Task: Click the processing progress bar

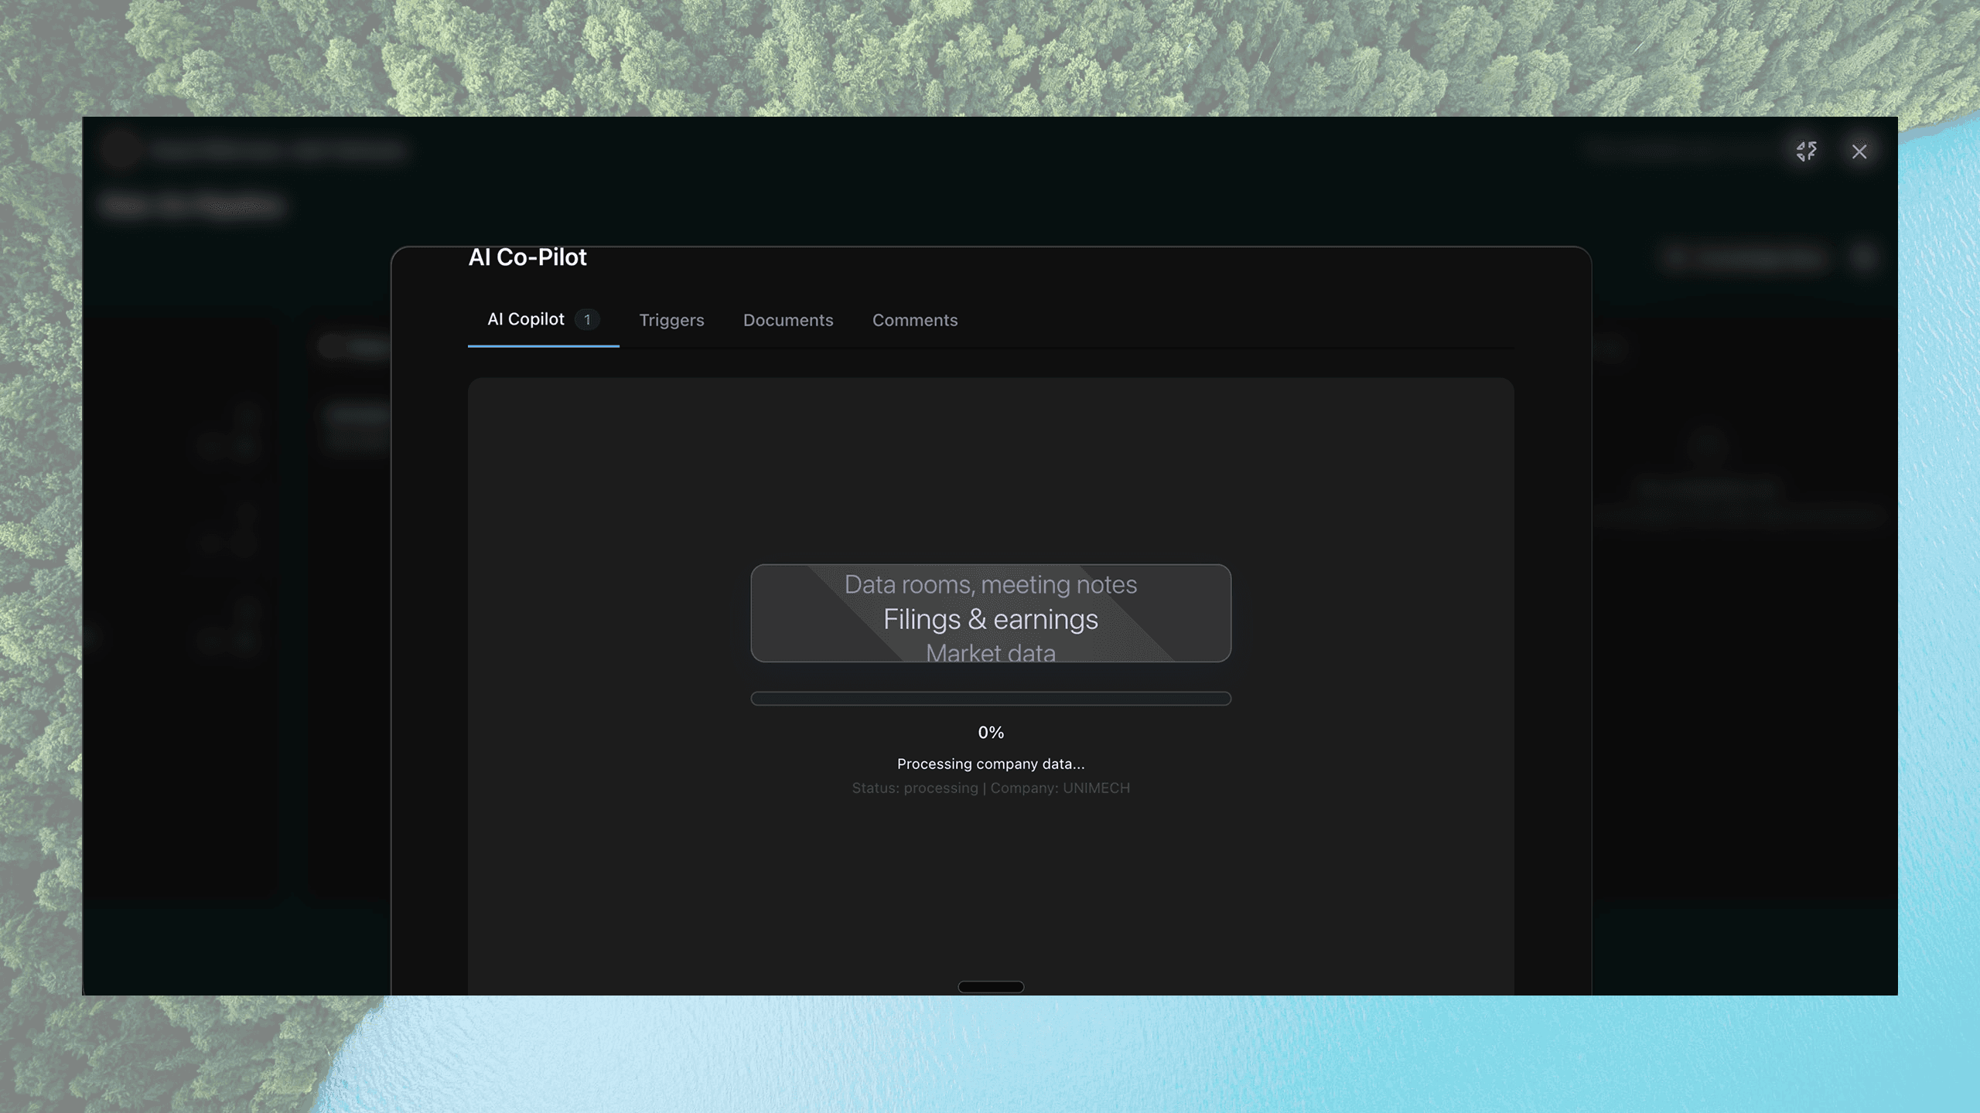Action: click(x=991, y=699)
